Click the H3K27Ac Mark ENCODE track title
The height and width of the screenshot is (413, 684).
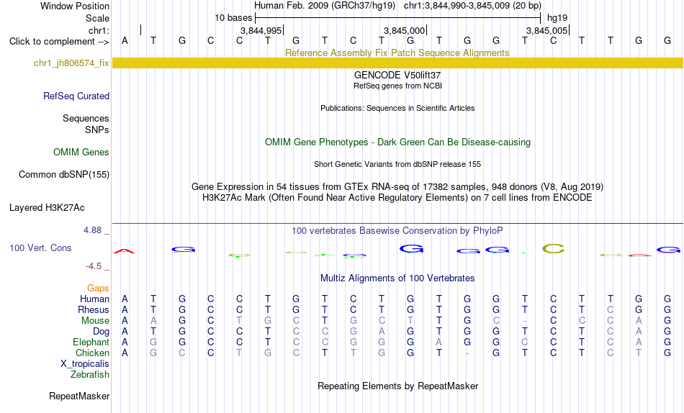397,198
